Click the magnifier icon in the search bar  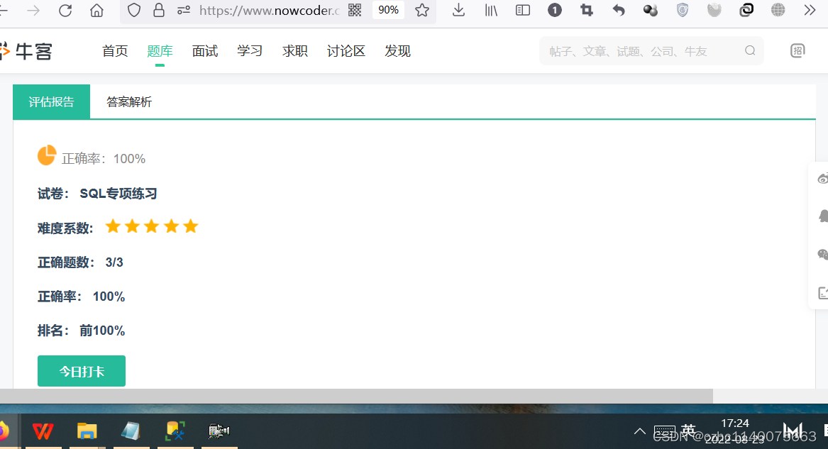(750, 50)
